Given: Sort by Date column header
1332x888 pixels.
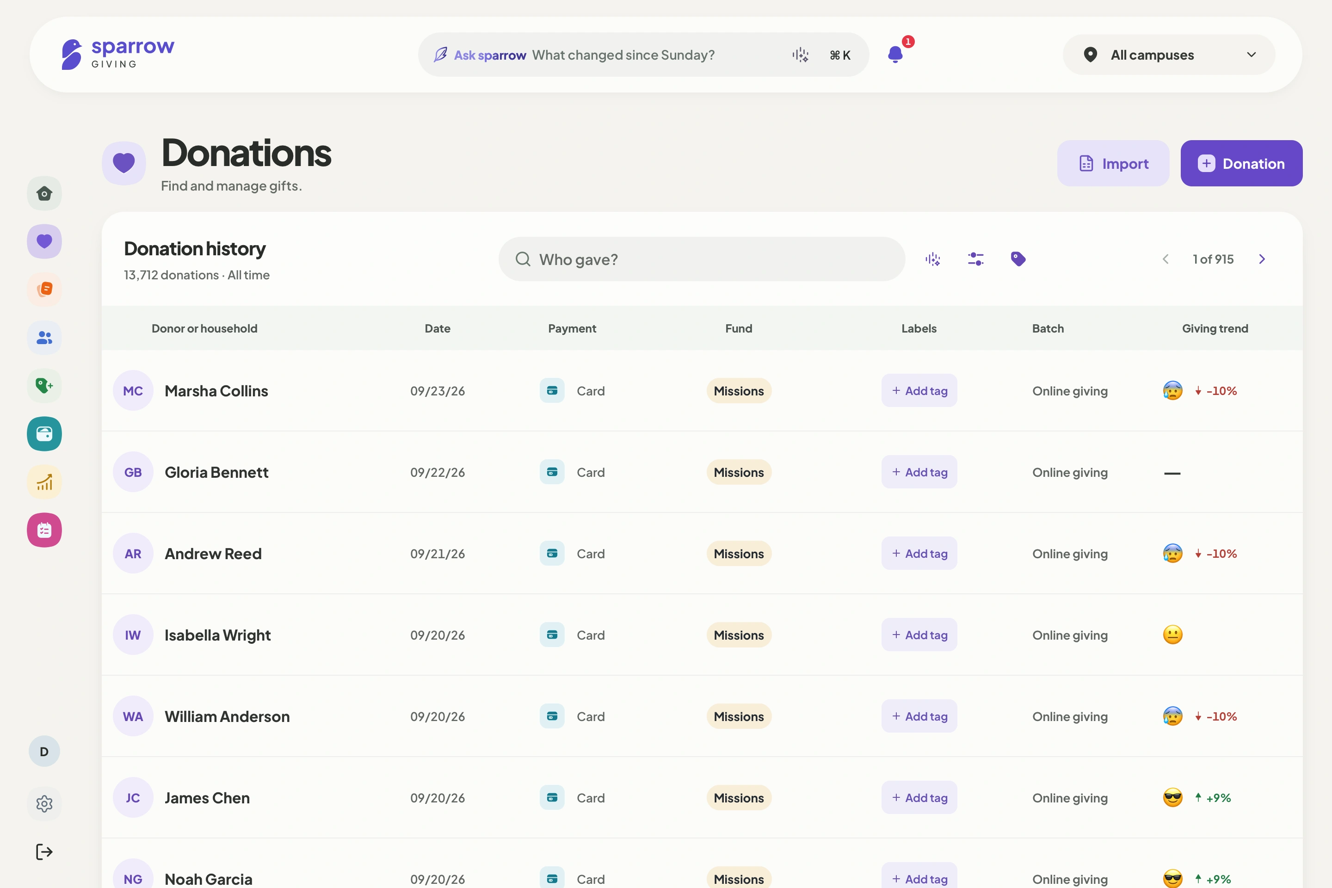Looking at the screenshot, I should click(438, 328).
